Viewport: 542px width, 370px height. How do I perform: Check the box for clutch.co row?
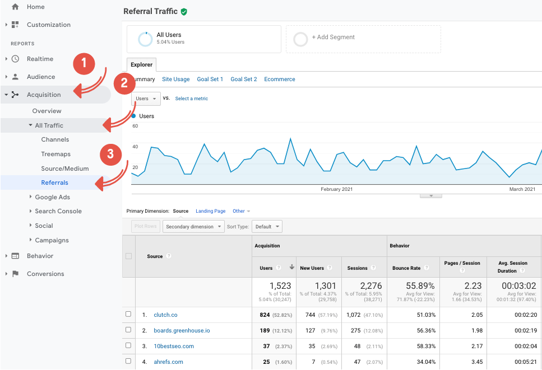click(x=128, y=315)
